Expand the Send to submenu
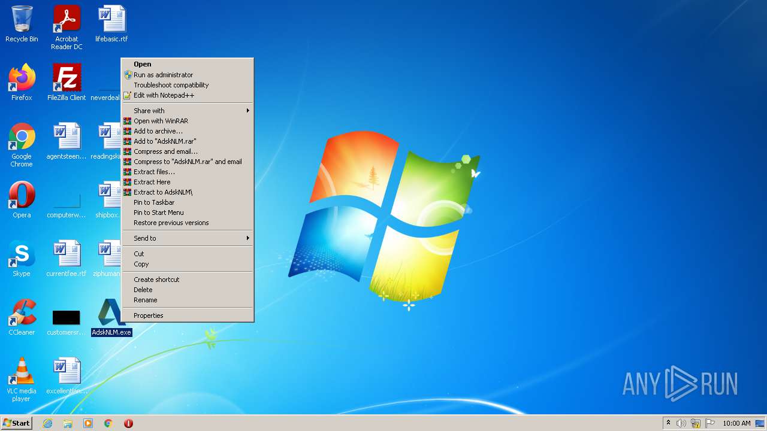 [188, 238]
